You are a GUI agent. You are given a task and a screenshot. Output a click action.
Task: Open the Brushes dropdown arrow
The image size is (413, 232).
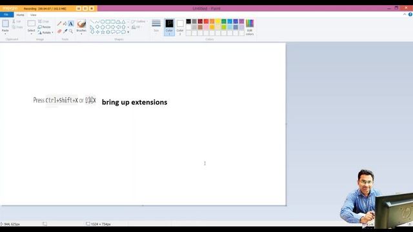[x=81, y=34]
